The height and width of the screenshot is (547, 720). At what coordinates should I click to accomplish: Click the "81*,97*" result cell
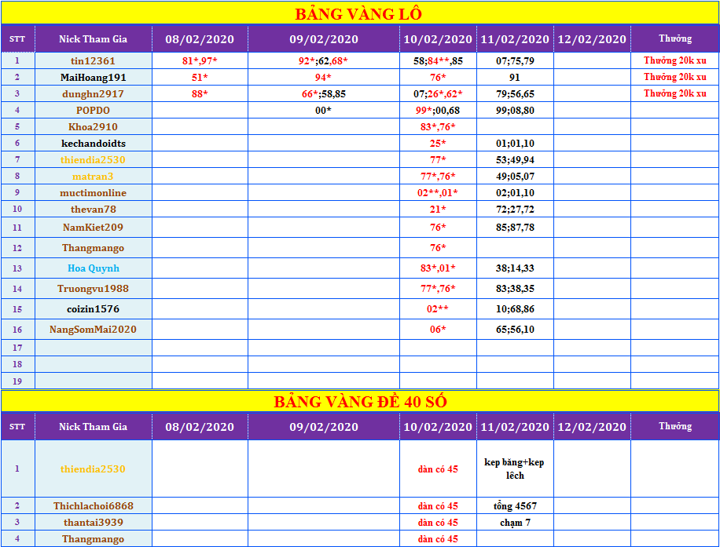pyautogui.click(x=200, y=61)
